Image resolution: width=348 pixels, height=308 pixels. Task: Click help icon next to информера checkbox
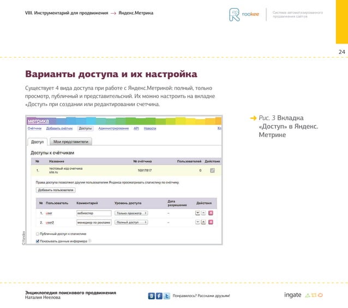tap(89, 241)
